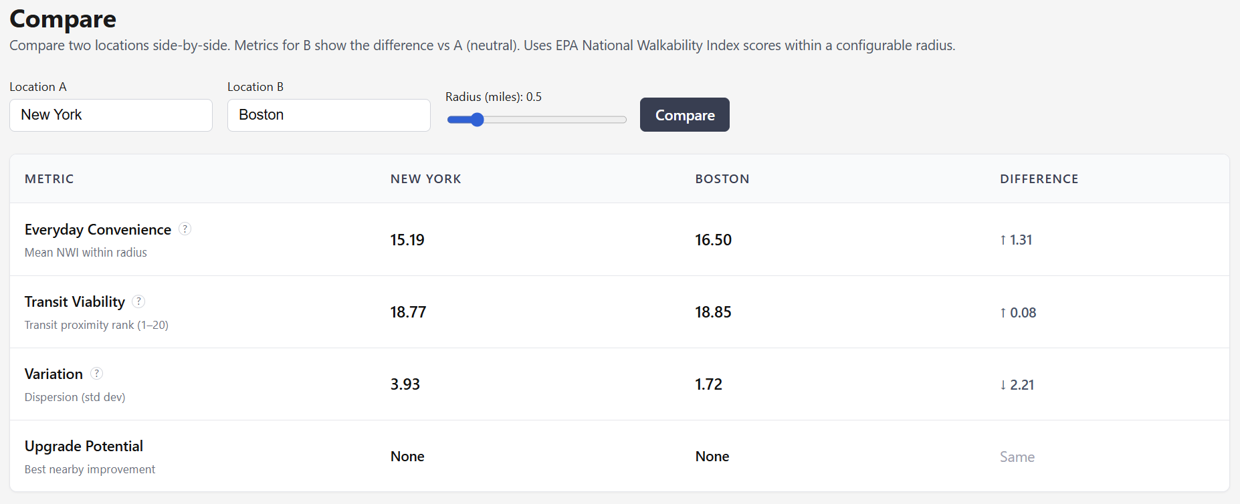This screenshot has height=504, width=1240.
Task: Click the 'Location A' field label
Action: [x=38, y=87]
